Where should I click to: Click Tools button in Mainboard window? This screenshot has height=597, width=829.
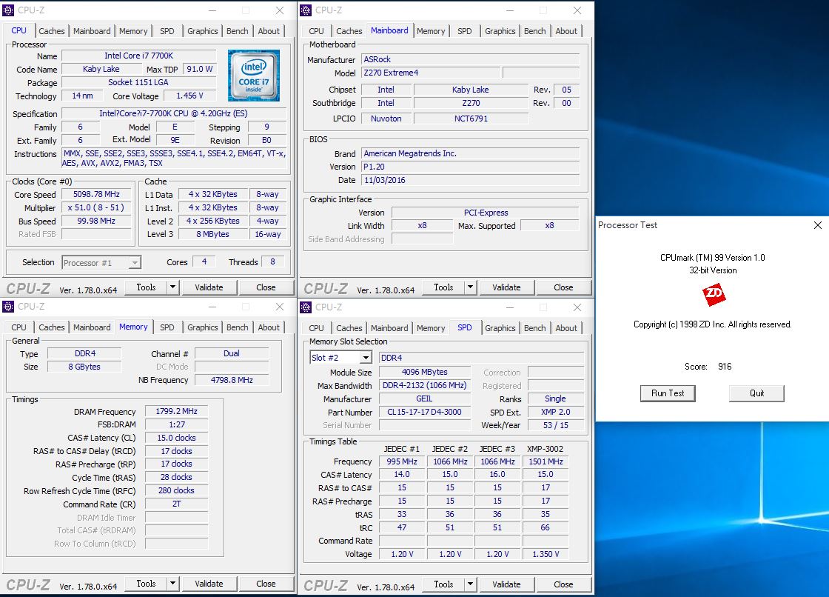(x=443, y=287)
